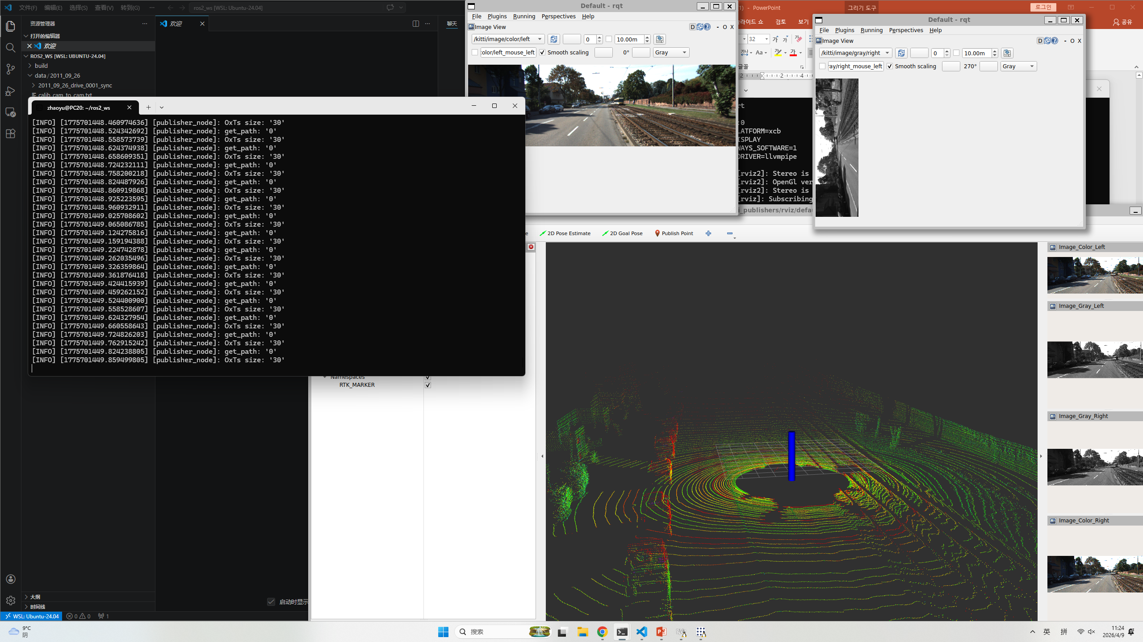The image size is (1143, 642).
Task: Uncheck the RTK_MARKER namespace checkbox
Action: (428, 385)
